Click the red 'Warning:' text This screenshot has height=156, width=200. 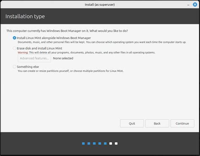(x=23, y=53)
